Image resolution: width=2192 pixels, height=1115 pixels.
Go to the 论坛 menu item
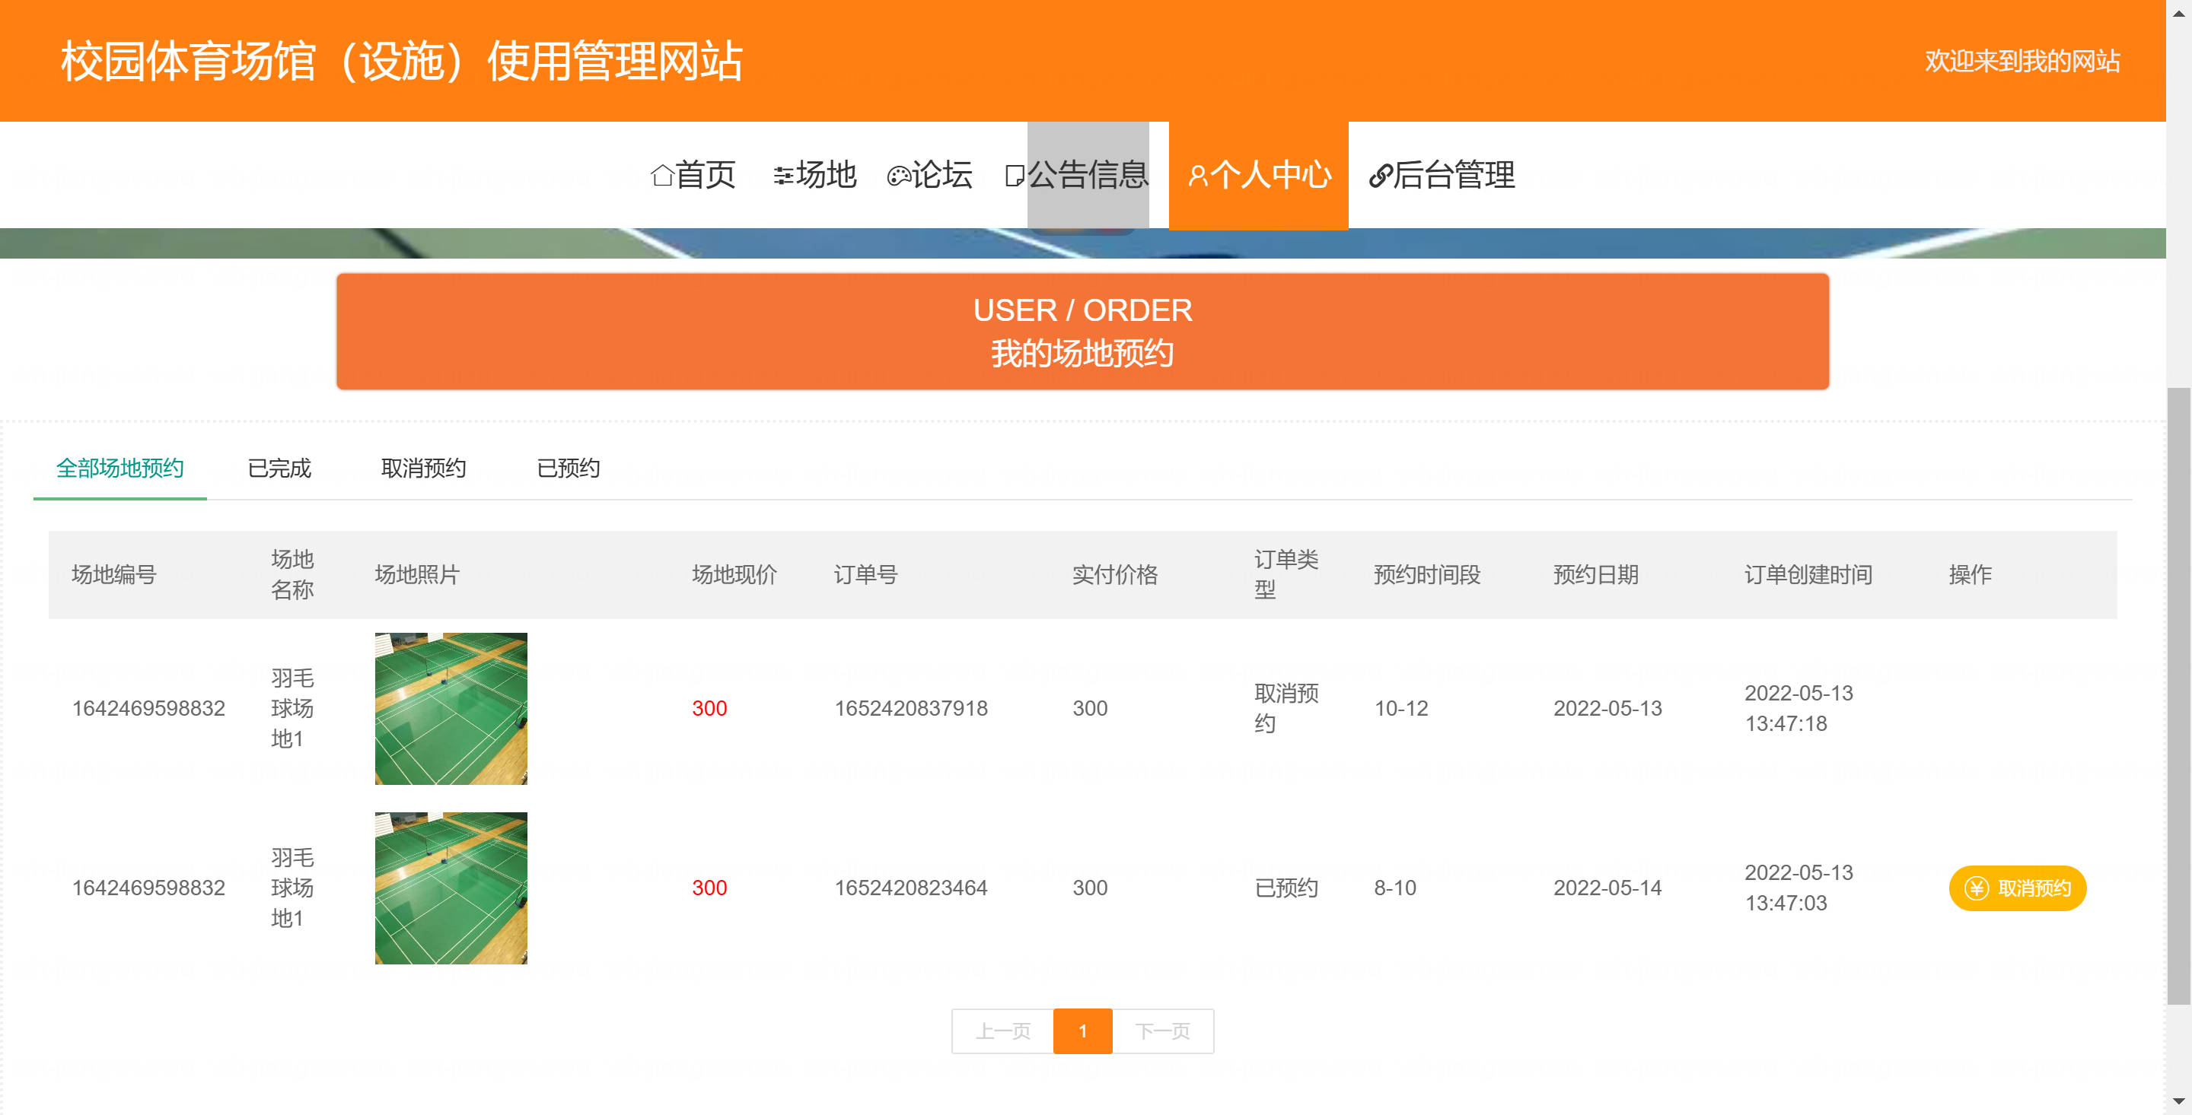tap(929, 175)
